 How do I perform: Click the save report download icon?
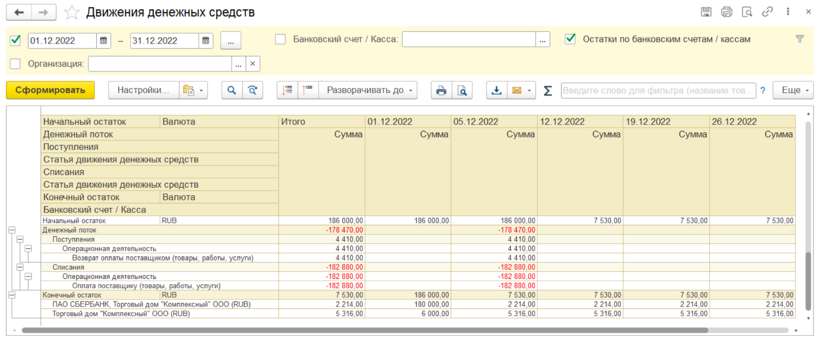click(x=496, y=91)
